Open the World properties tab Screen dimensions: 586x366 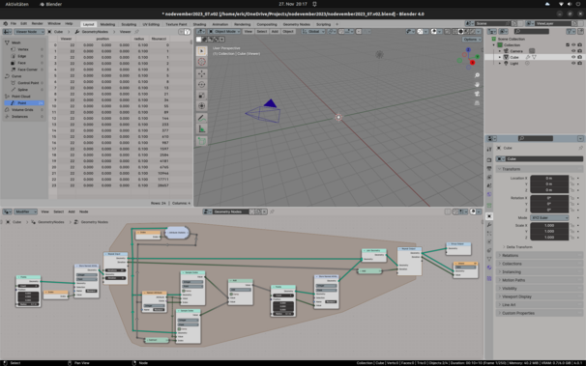489,194
